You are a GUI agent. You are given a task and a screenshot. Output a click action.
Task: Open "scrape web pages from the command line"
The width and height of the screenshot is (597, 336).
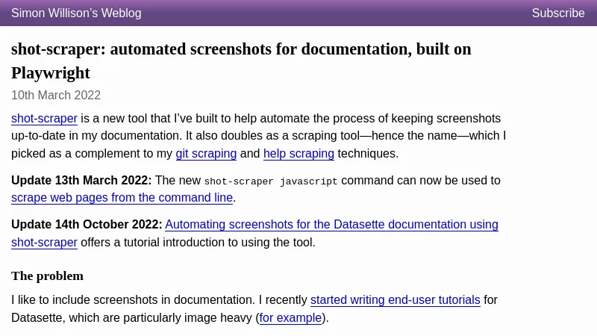[122, 198]
